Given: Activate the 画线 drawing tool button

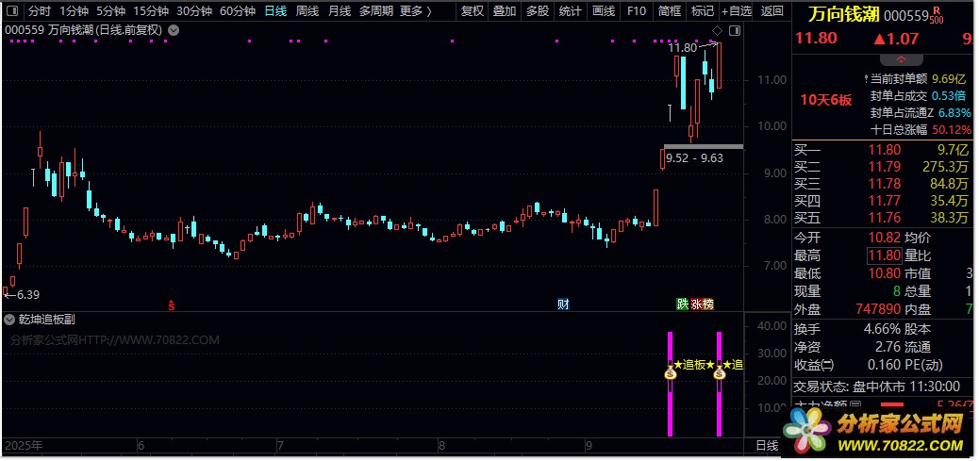Looking at the screenshot, I should (603, 11).
